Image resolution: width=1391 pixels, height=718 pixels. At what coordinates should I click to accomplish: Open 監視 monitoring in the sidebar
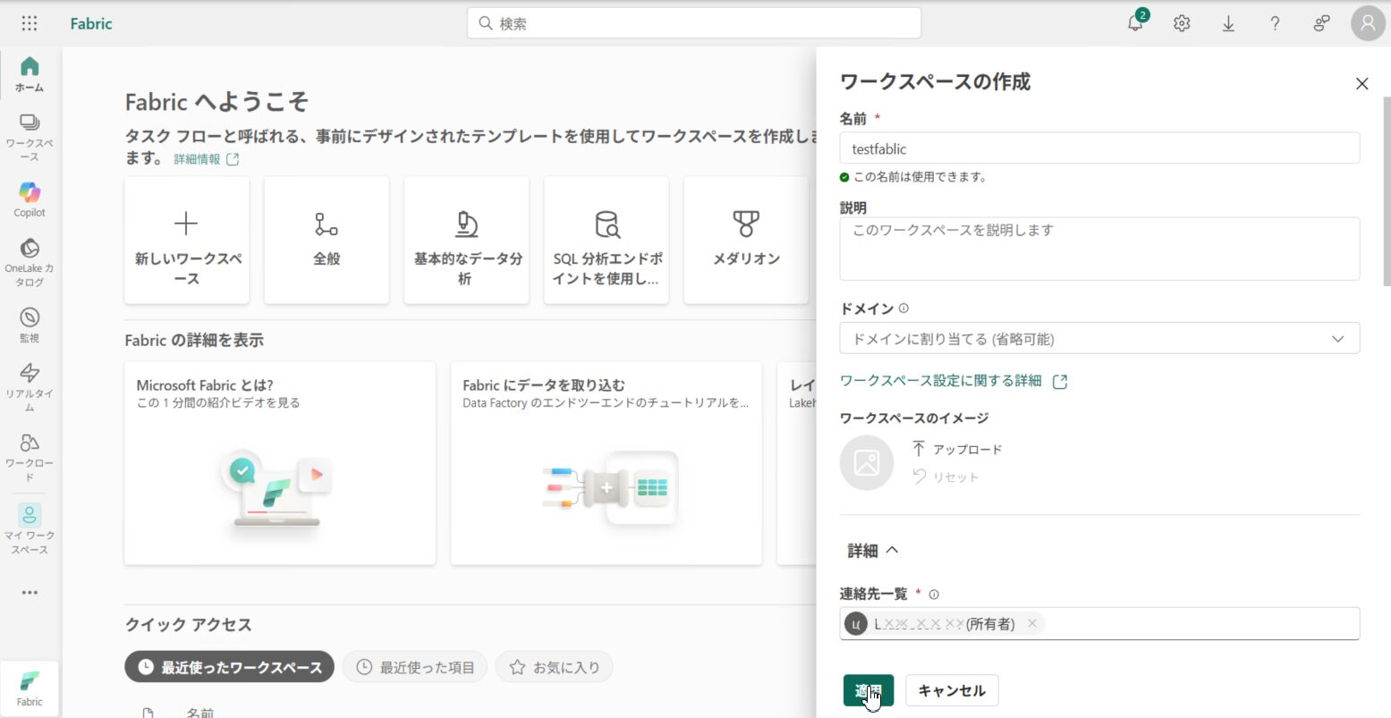pyautogui.click(x=30, y=325)
